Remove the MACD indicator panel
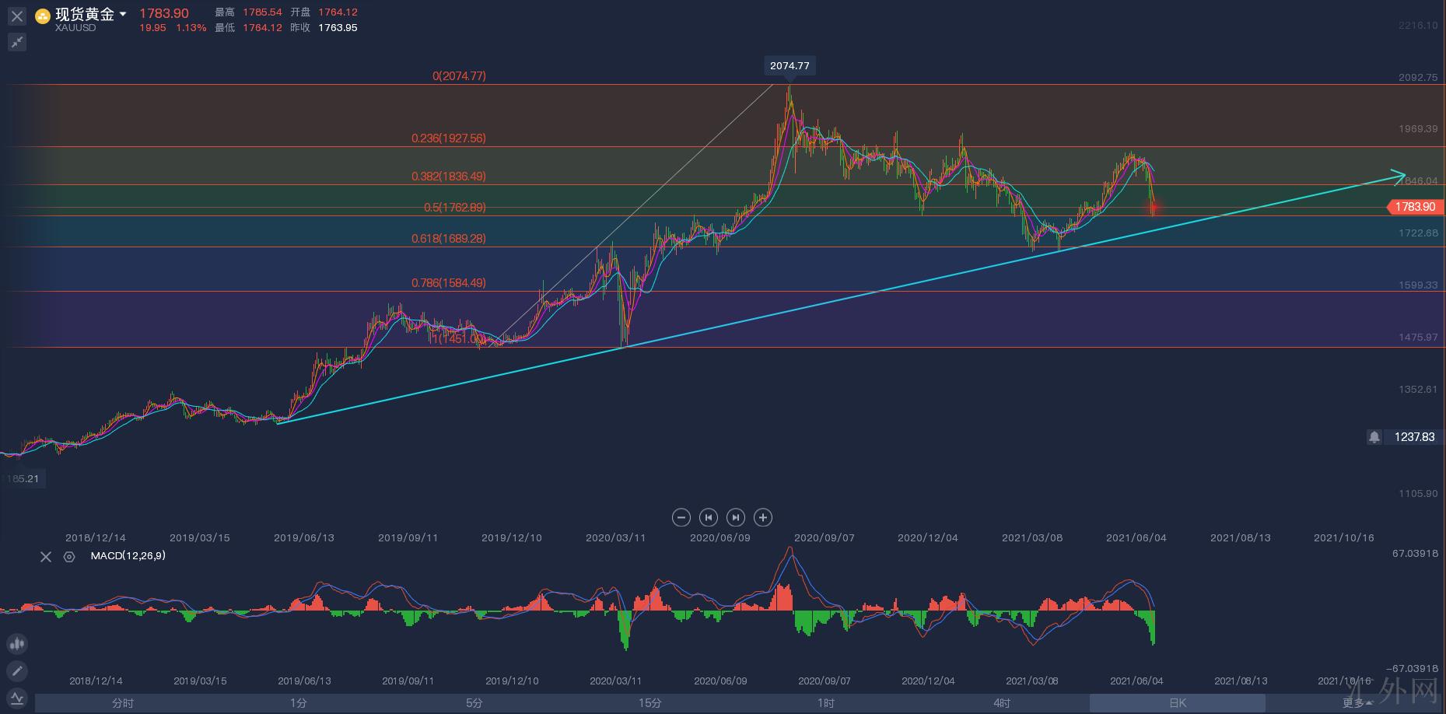The image size is (1446, 714). pyautogui.click(x=46, y=557)
